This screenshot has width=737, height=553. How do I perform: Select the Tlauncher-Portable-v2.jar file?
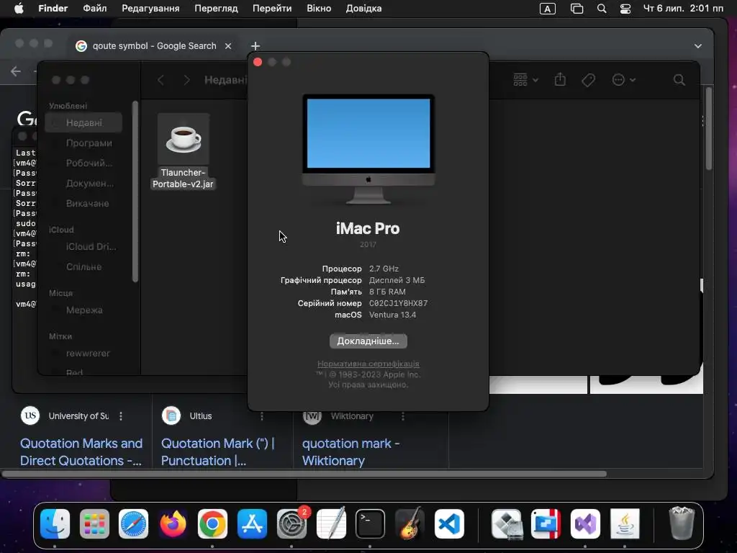pos(183,151)
